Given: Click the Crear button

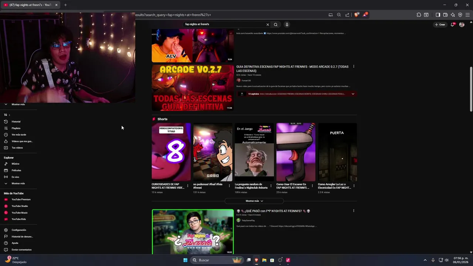Looking at the screenshot, I should 440,24.
